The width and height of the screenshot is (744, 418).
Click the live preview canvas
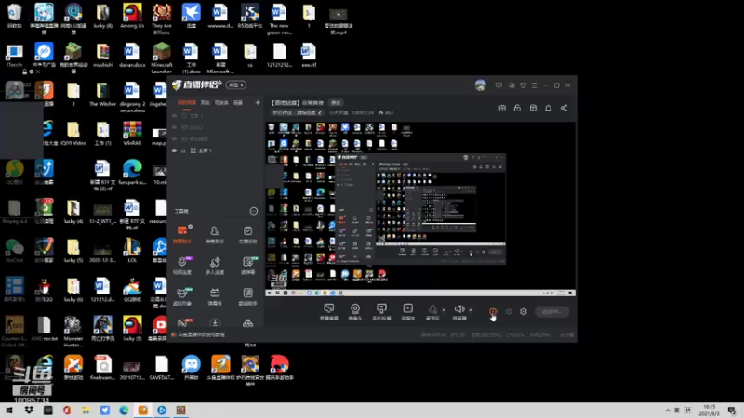tap(420, 209)
